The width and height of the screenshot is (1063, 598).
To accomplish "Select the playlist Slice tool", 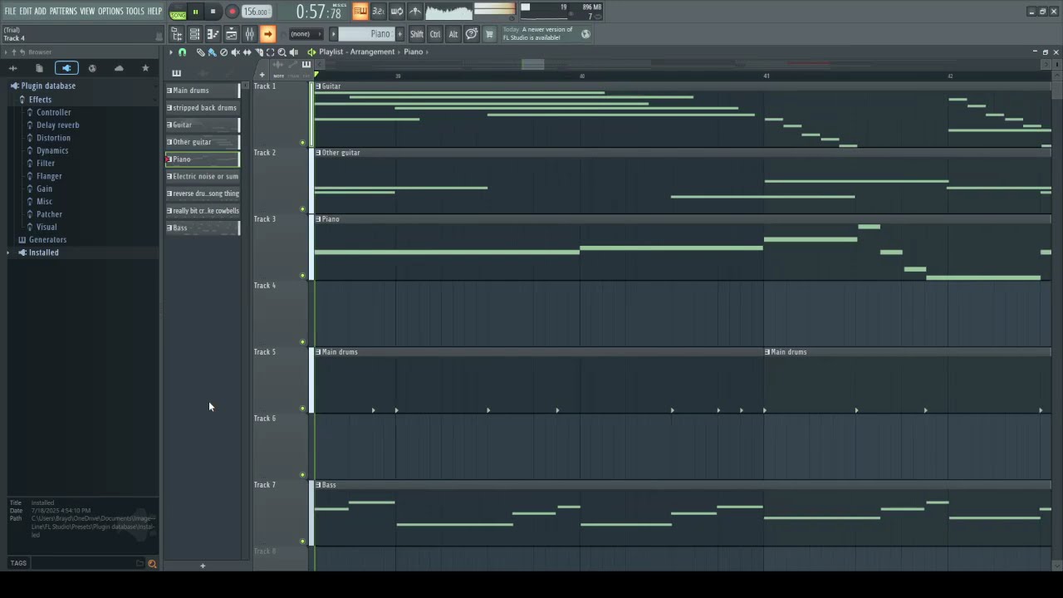I will pyautogui.click(x=258, y=51).
